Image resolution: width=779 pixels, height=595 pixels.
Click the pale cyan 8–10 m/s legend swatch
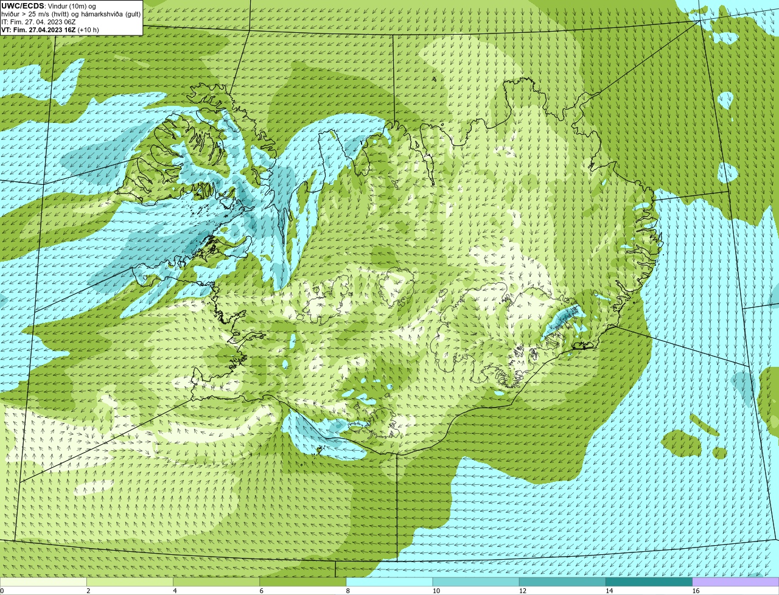389,582
